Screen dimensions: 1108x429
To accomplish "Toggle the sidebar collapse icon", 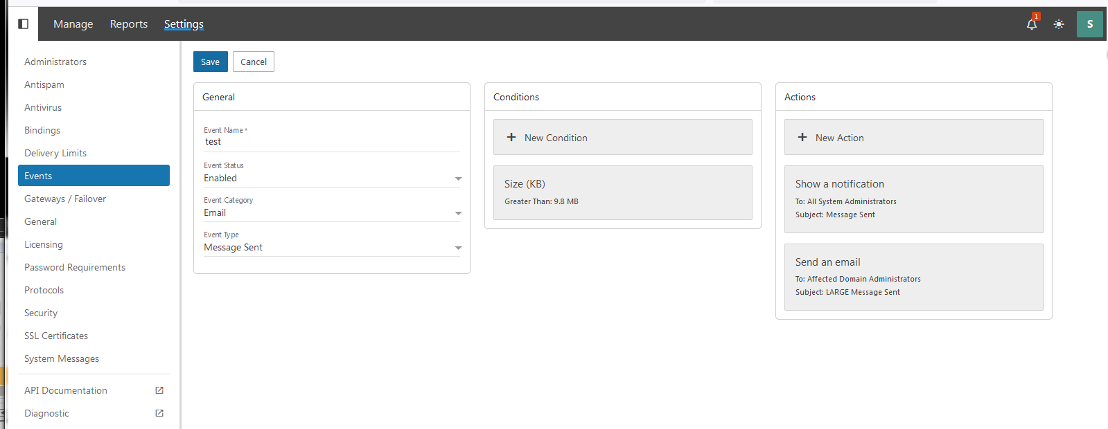I will pos(23,24).
